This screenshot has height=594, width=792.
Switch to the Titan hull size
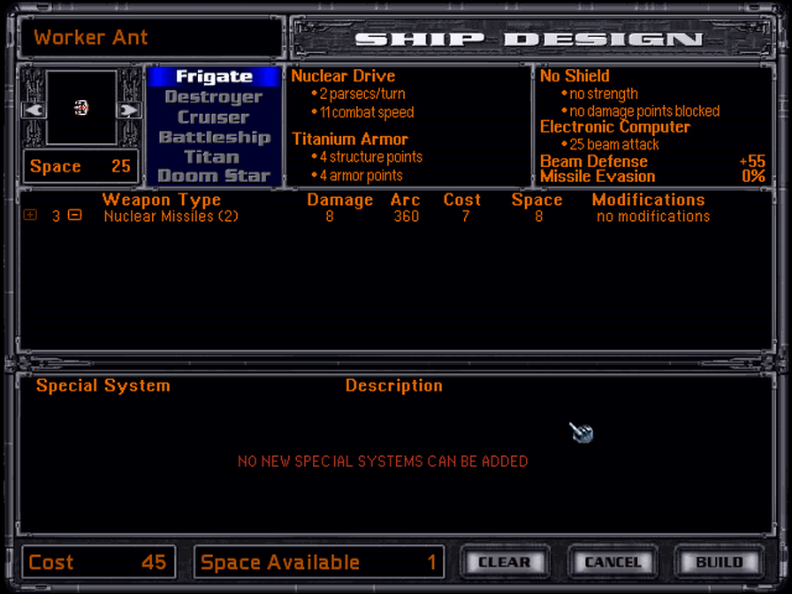212,156
